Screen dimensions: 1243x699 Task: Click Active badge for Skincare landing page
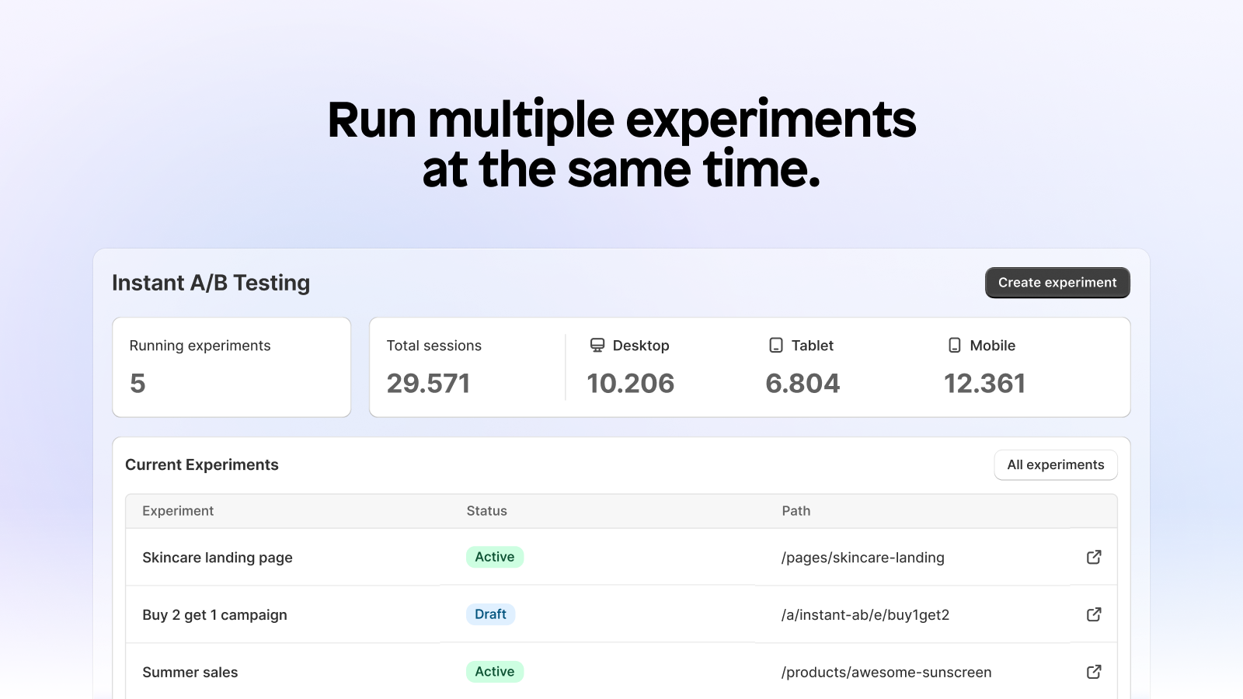tap(495, 557)
